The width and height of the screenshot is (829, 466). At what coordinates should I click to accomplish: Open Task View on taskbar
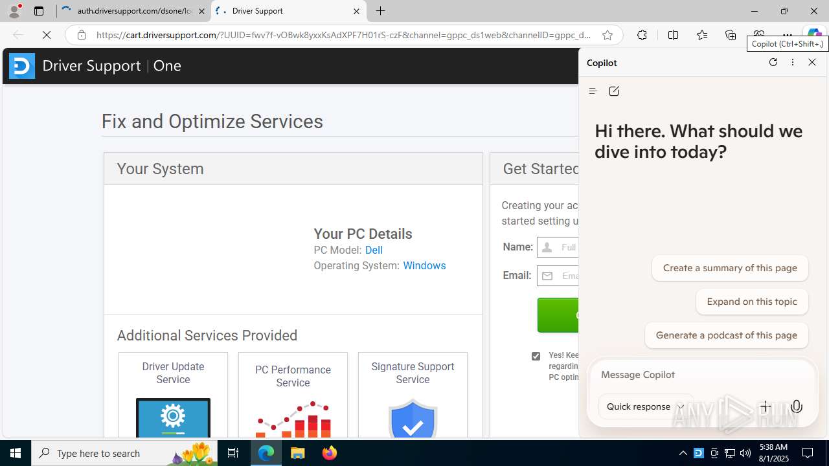pos(233,453)
